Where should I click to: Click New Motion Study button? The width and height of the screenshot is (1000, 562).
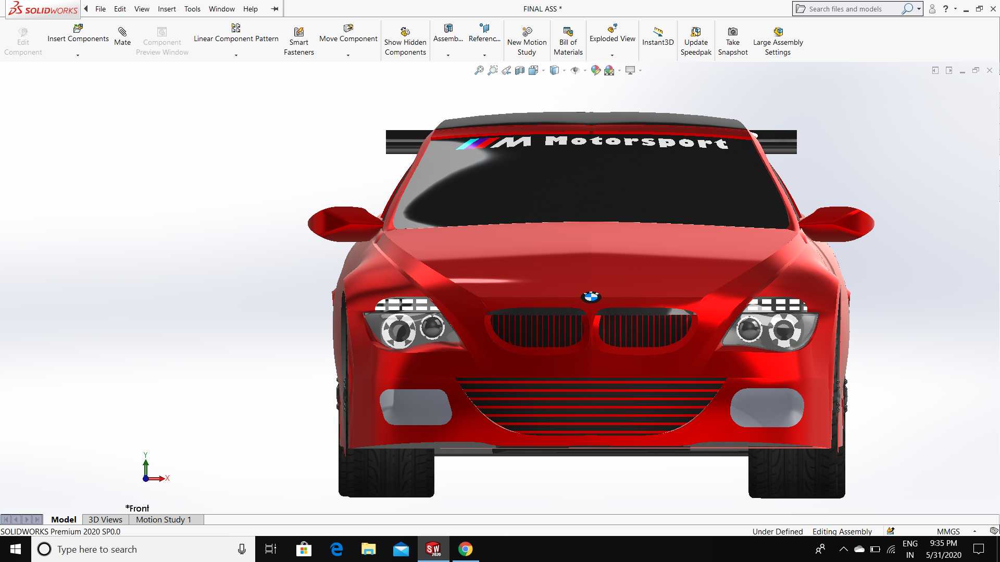coord(527,41)
